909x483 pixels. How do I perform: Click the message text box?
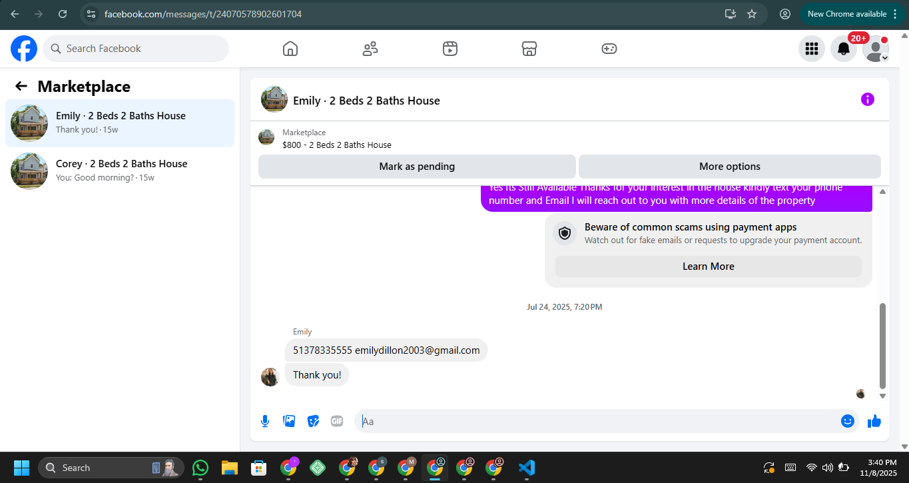point(597,421)
